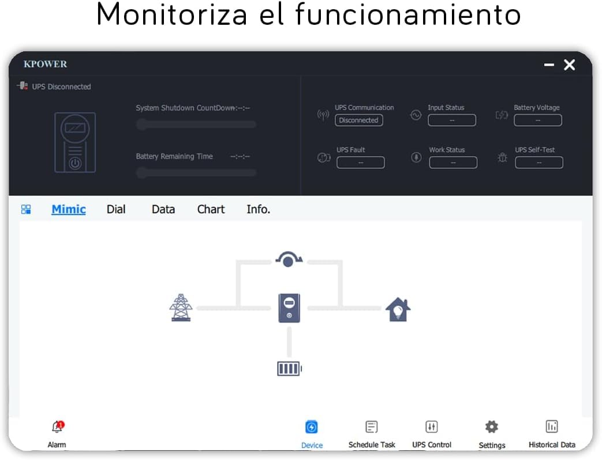Click the bypass rotation icon in diagram
This screenshot has width=602, height=460.
[289, 259]
